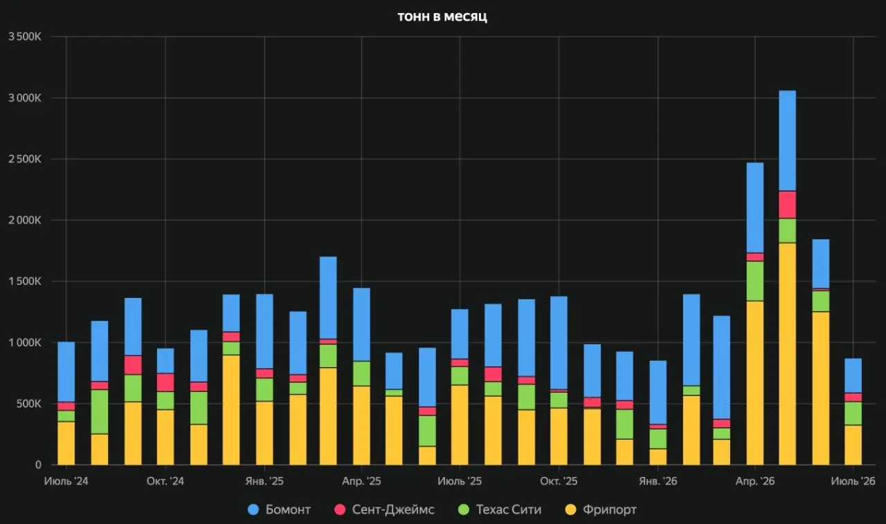The height and width of the screenshot is (524, 886).
Task: Select the yellow Фрипорт segment of Июль '26 bar
Action: pyautogui.click(x=853, y=445)
